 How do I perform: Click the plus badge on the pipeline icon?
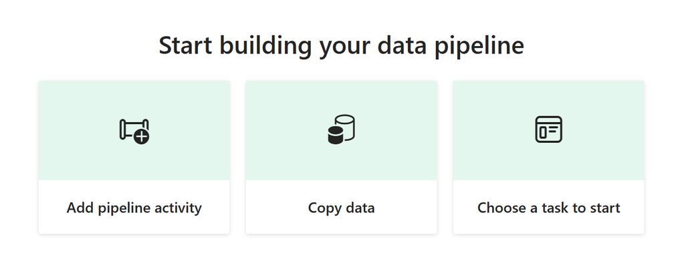(141, 137)
